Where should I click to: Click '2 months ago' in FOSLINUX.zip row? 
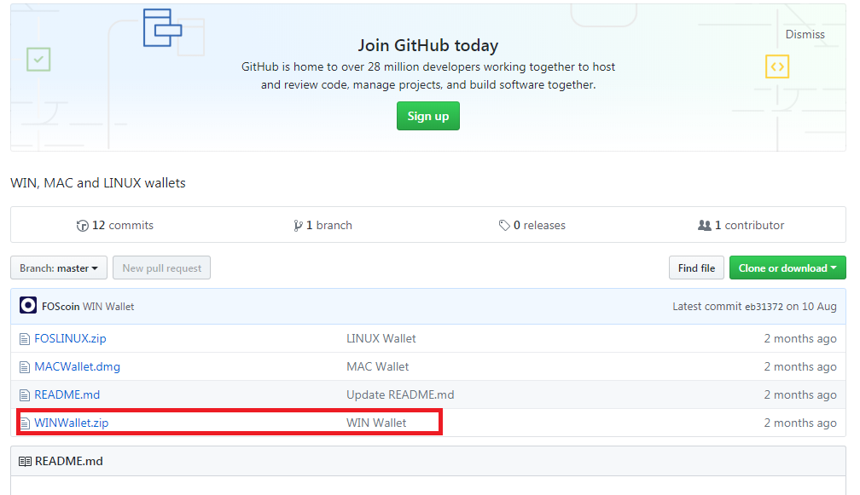[x=800, y=339]
